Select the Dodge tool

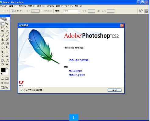7,47
